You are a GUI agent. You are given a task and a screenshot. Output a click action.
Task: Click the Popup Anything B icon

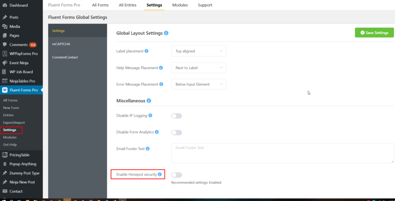(x=5, y=164)
